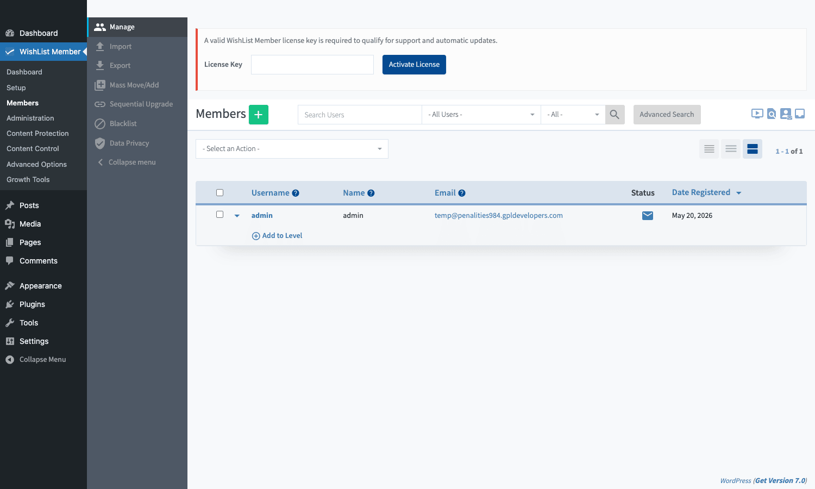The image size is (815, 489).
Task: Click the Import upload icon
Action: pos(100,46)
